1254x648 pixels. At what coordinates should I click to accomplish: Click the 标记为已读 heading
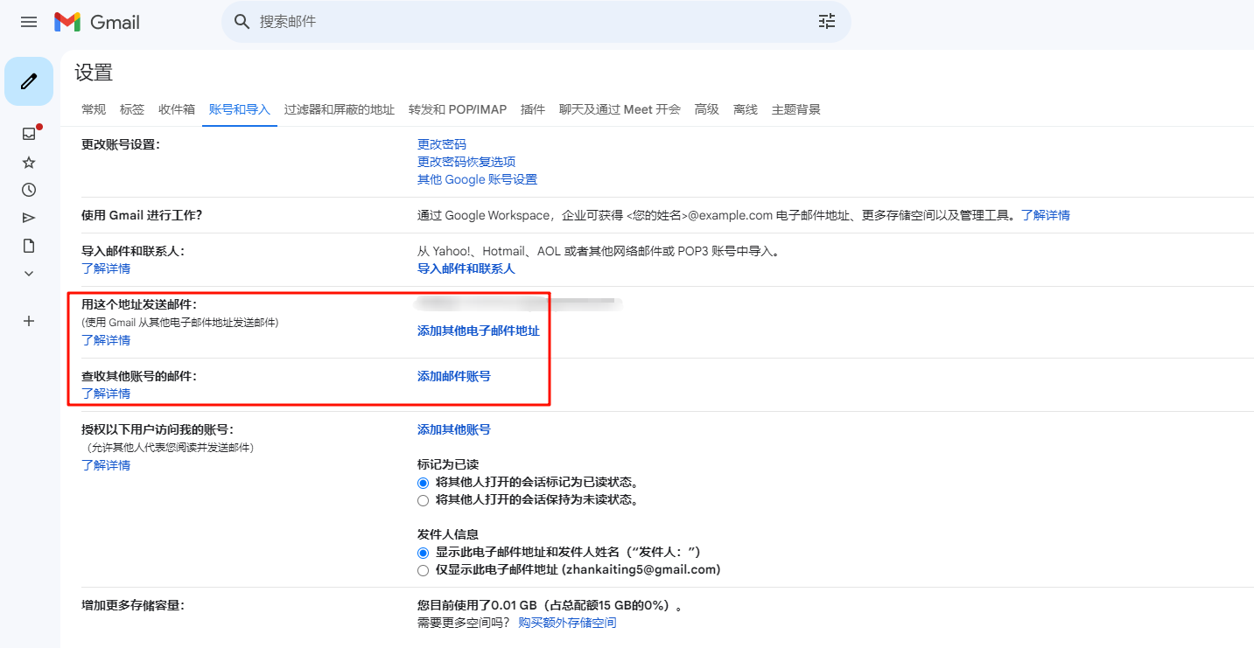click(x=448, y=464)
